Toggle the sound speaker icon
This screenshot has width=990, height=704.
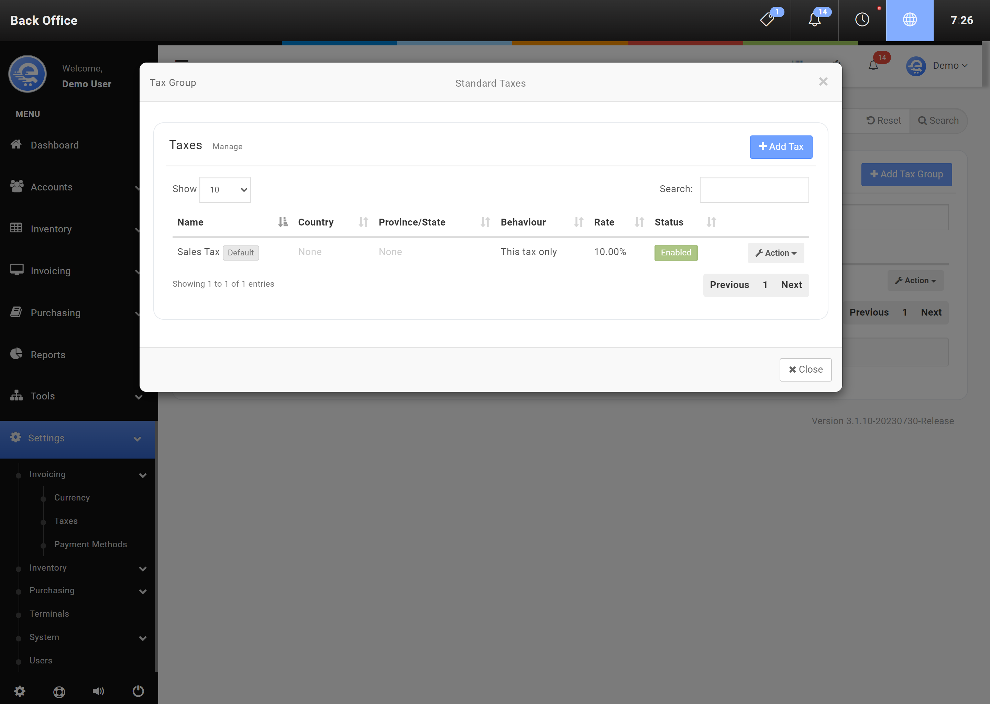pyautogui.click(x=98, y=691)
